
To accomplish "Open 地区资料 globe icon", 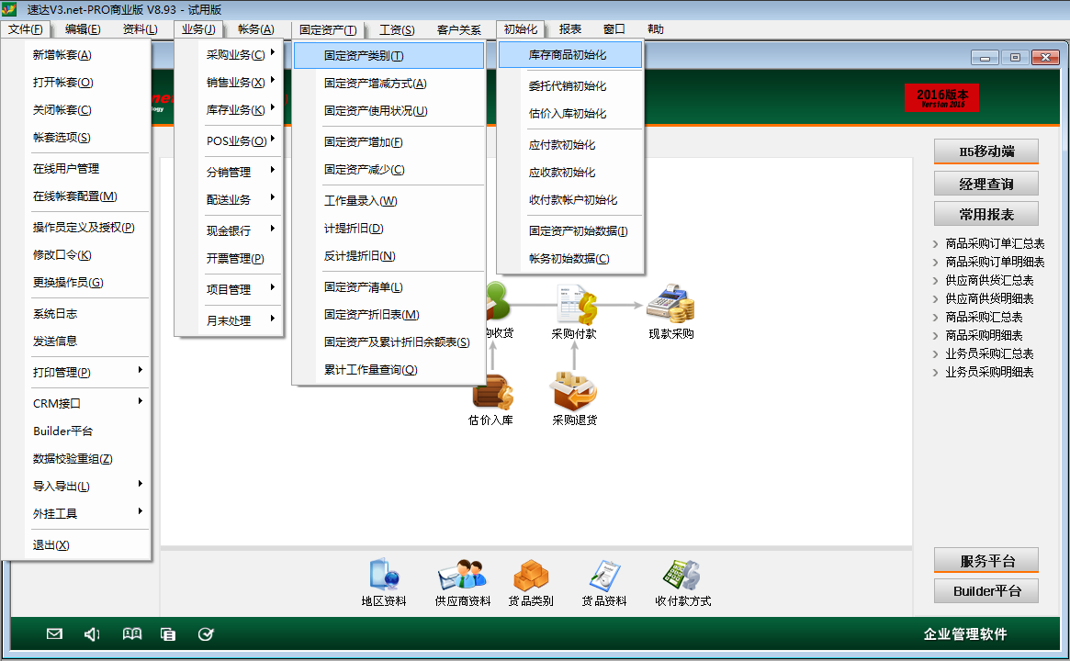I will pyautogui.click(x=384, y=575).
